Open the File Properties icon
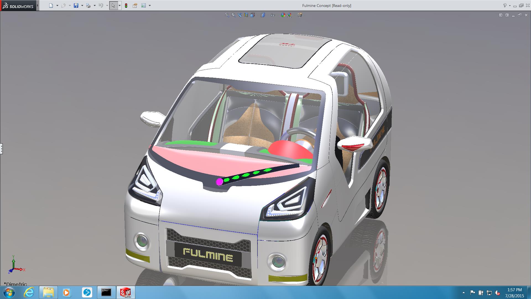The image size is (531, 299). pos(135,6)
